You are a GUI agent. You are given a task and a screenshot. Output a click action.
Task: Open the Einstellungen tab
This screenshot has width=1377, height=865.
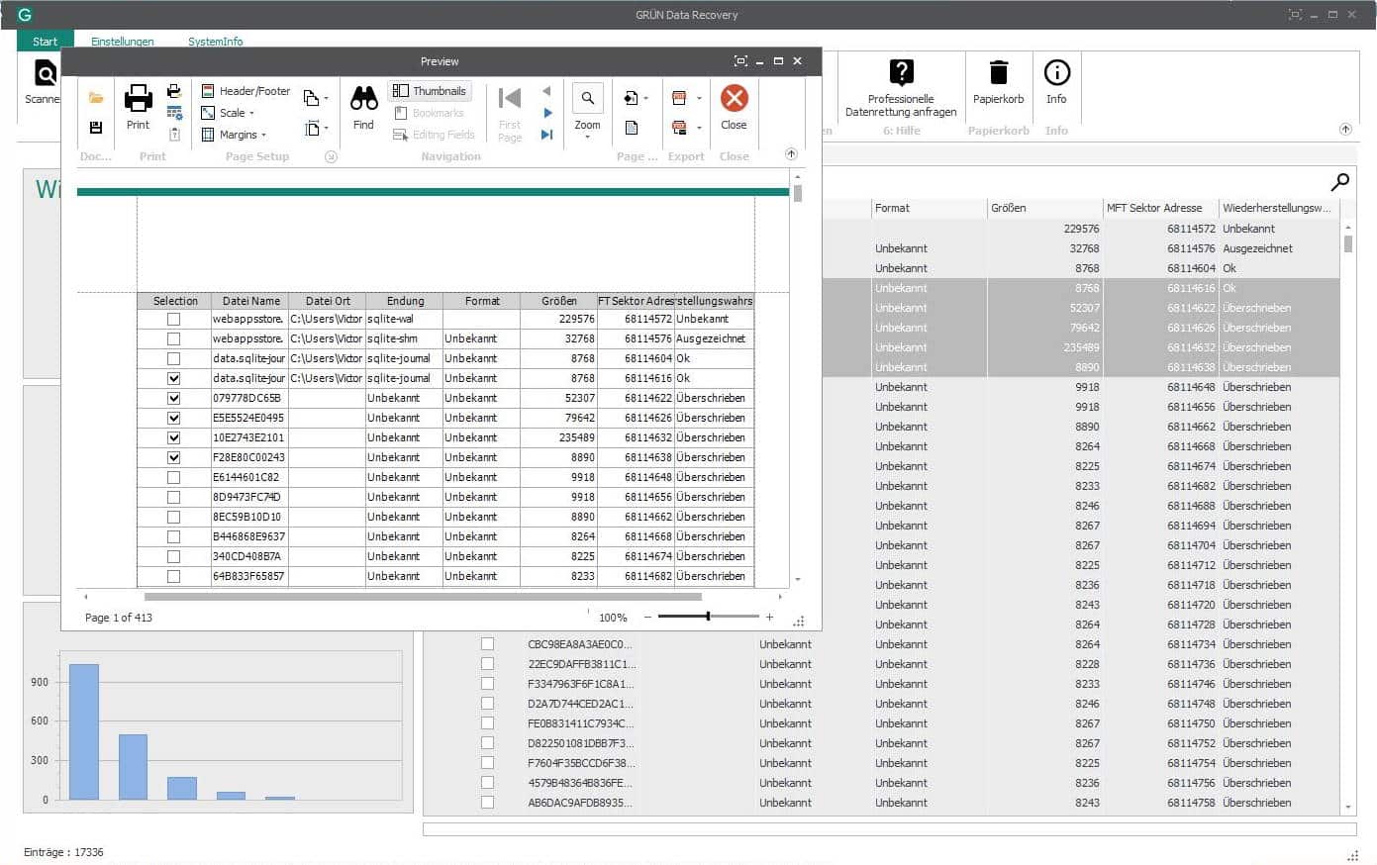coord(123,42)
